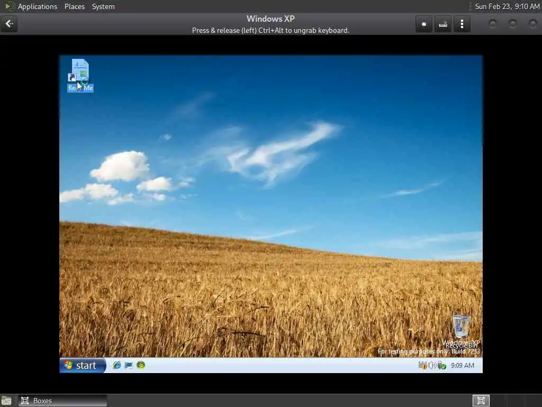Screen dimensions: 542x407
Task: Click the security alert shield tray icon
Action: (422, 366)
